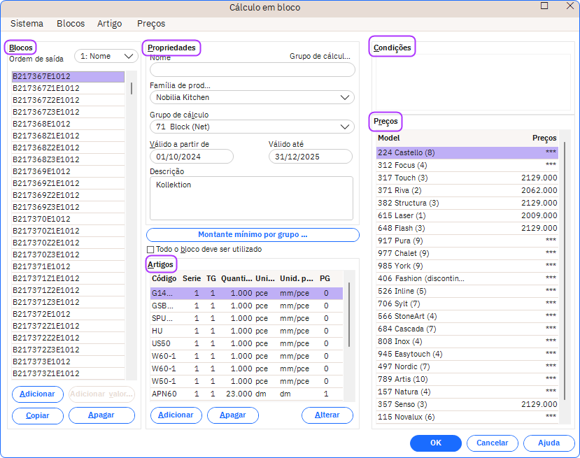Click the Nome text field
580x458 pixels.
click(x=253, y=69)
